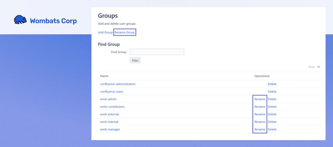Rename the wmb-internal group

[x=260, y=122]
